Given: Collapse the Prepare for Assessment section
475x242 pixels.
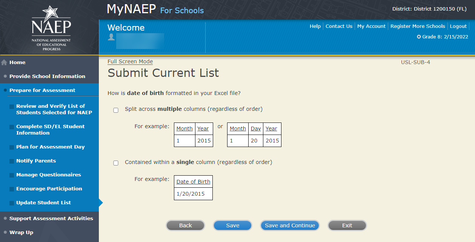Looking at the screenshot, I should 42,90.
